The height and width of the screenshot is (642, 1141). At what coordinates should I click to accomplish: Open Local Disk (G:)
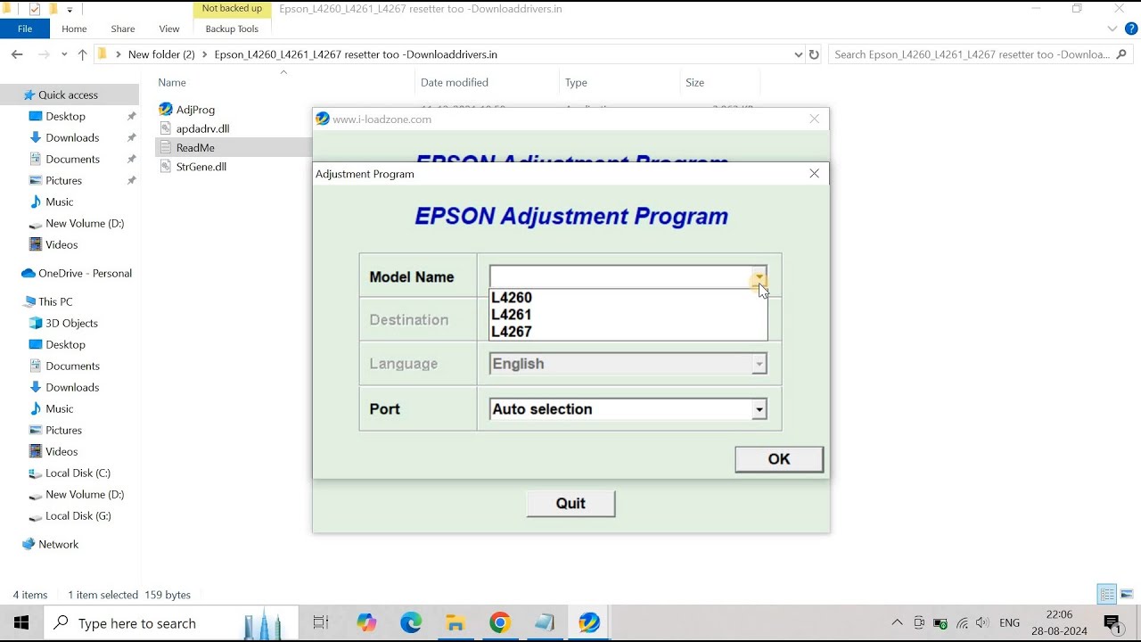coord(78,515)
